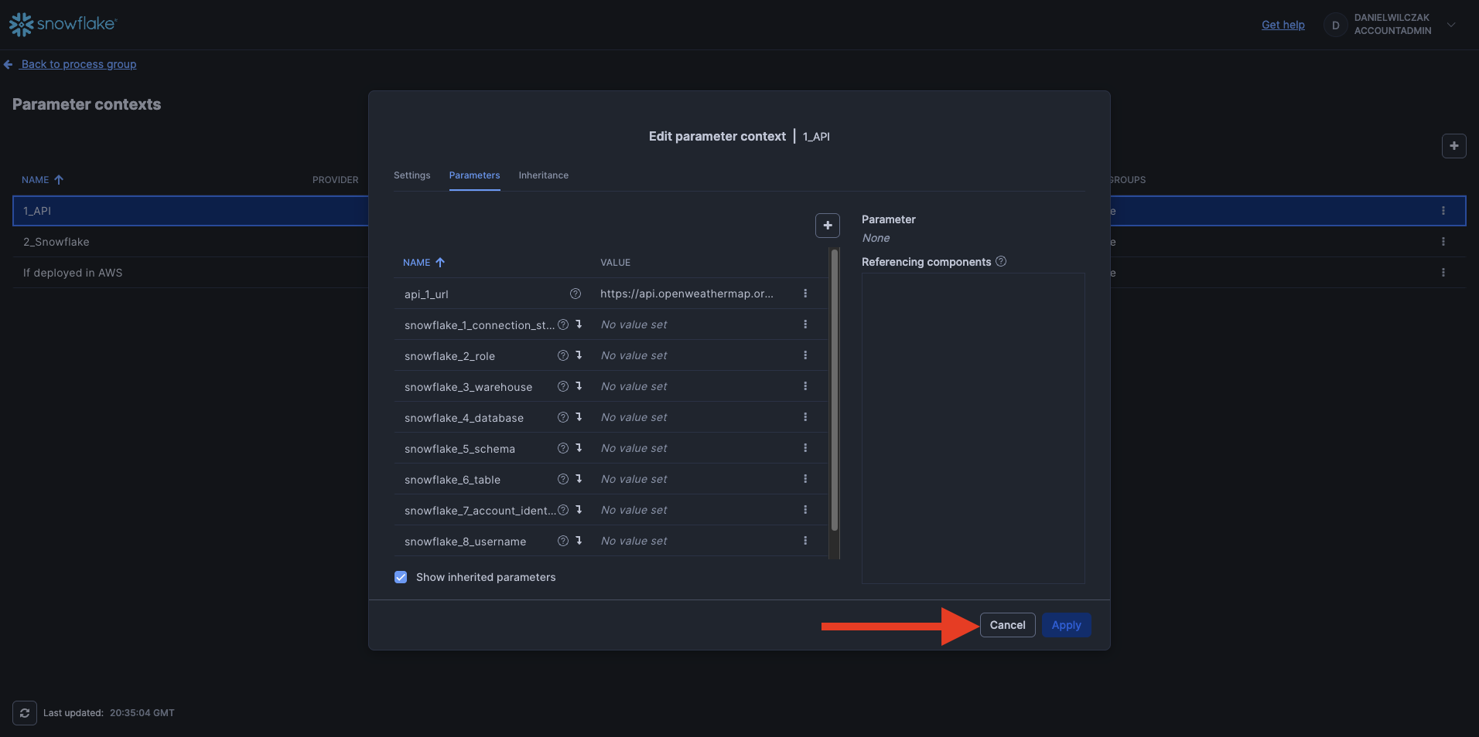This screenshot has width=1479, height=737.
Task: Click inherited arrow icon for snowflake_2_role
Action: pyautogui.click(x=579, y=355)
